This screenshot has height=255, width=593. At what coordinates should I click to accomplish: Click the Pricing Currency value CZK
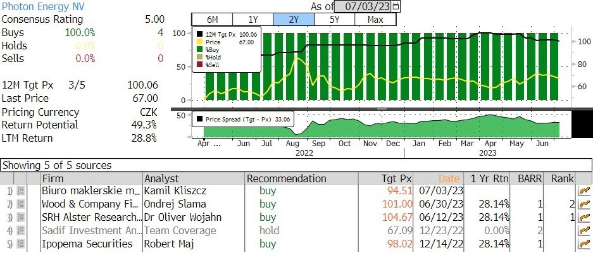(147, 113)
